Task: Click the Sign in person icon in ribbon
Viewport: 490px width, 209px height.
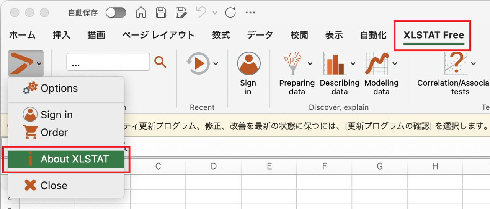Action: point(248,63)
